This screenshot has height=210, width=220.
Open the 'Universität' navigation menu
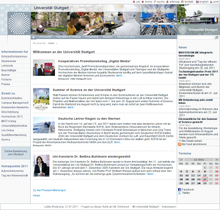pos(45,37)
